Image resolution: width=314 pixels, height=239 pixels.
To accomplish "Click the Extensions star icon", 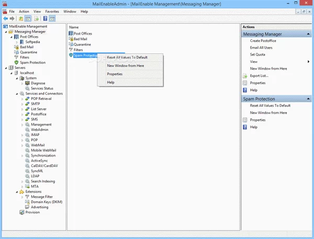I will click(x=22, y=192).
